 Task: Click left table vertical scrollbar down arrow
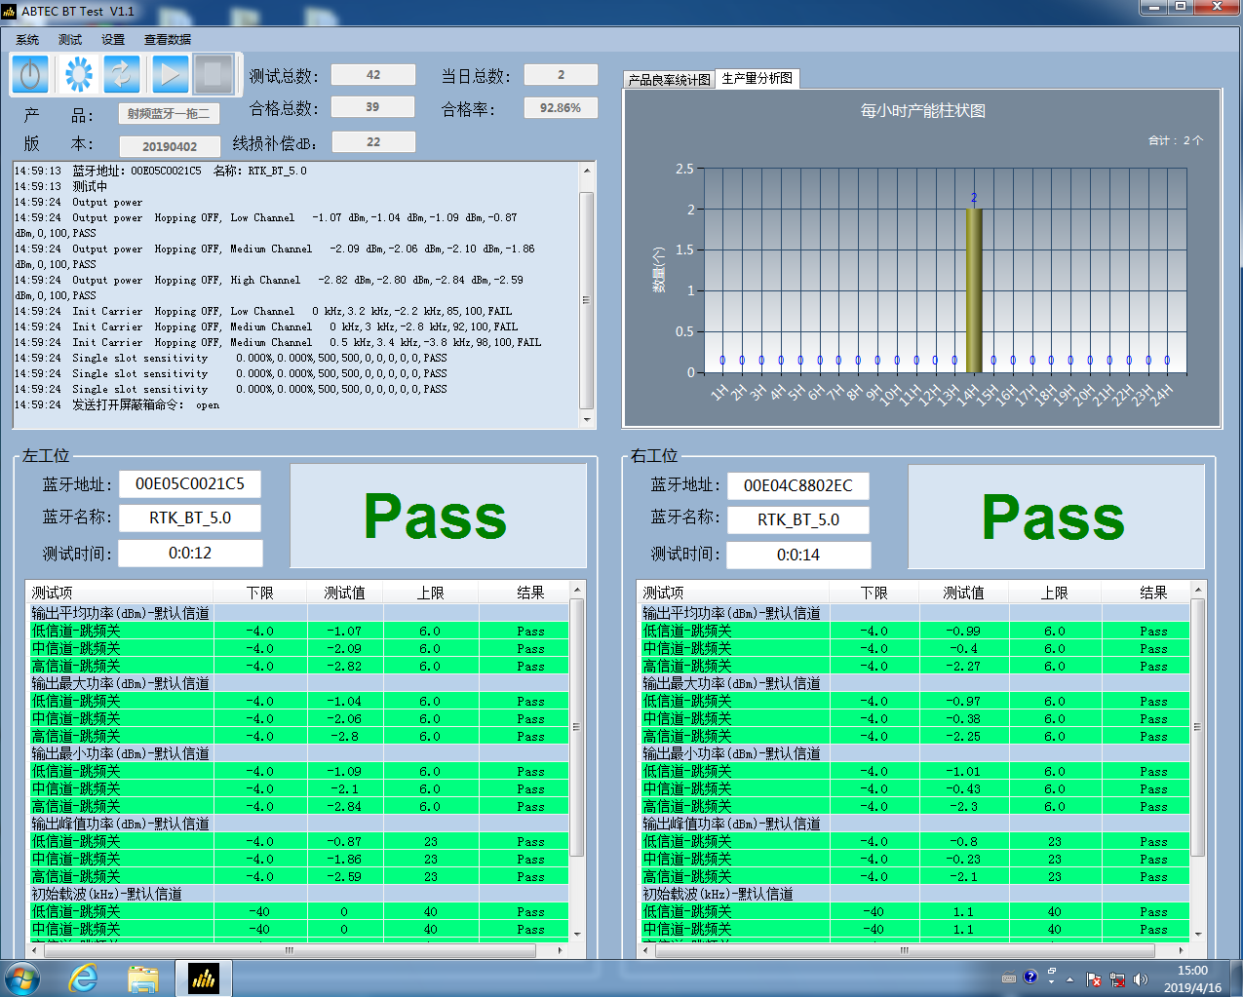pyautogui.click(x=577, y=934)
